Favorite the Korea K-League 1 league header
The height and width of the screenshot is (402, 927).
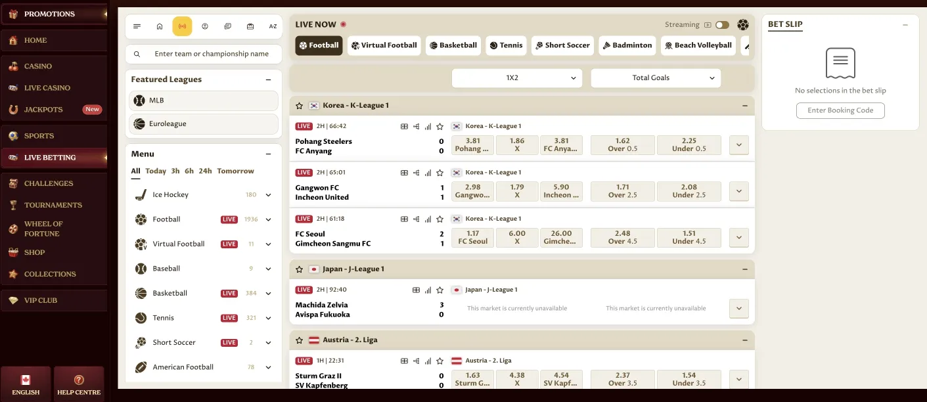tap(300, 106)
